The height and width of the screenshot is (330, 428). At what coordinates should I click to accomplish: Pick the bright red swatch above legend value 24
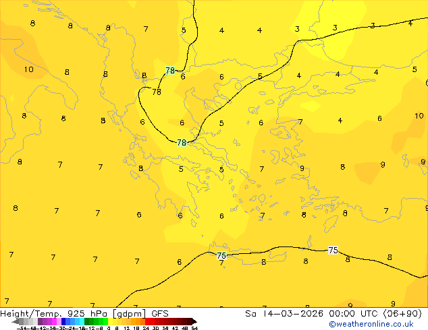click(x=147, y=322)
